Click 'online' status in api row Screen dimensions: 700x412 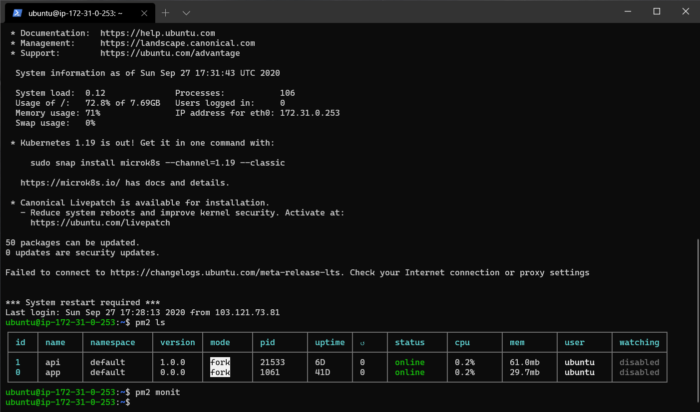410,363
